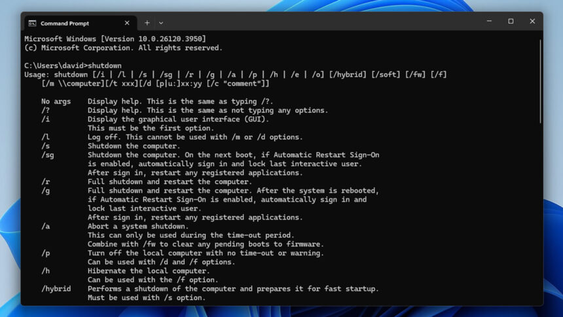The width and height of the screenshot is (563, 317).
Task: Click 'Can be used with the /f option.'
Action: point(153,280)
